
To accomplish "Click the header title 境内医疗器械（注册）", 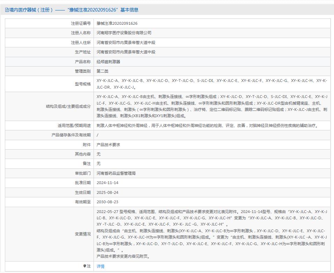I will tap(31, 10).
